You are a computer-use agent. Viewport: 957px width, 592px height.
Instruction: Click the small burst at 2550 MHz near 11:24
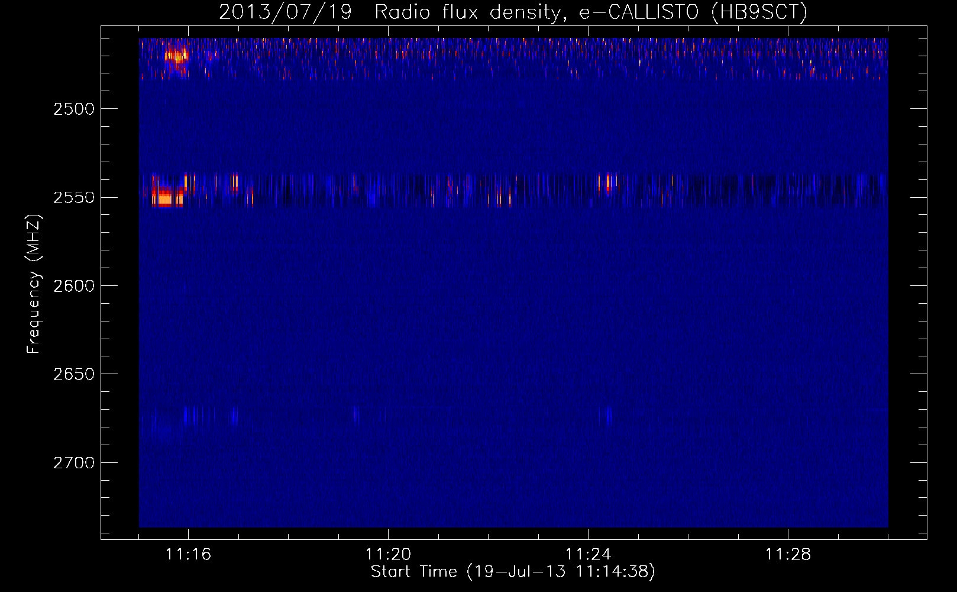[608, 182]
